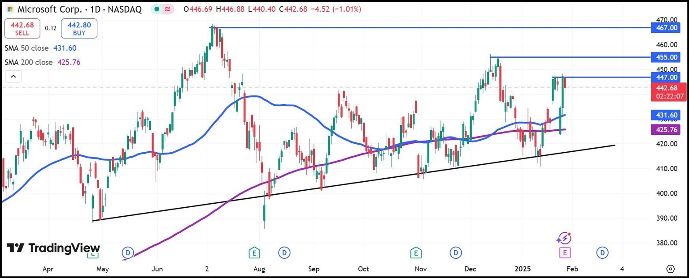Click the 0.12 spread value

tap(51, 28)
